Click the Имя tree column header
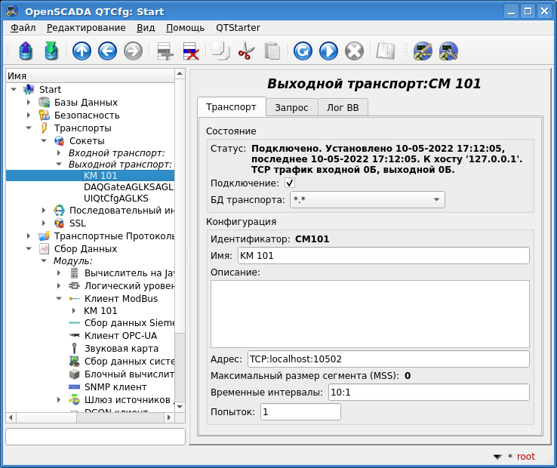557x468 pixels. pos(91,76)
